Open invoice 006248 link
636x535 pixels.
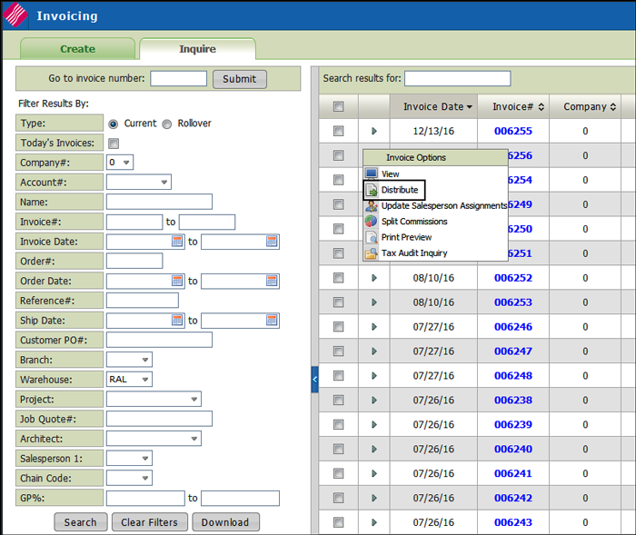(x=512, y=376)
